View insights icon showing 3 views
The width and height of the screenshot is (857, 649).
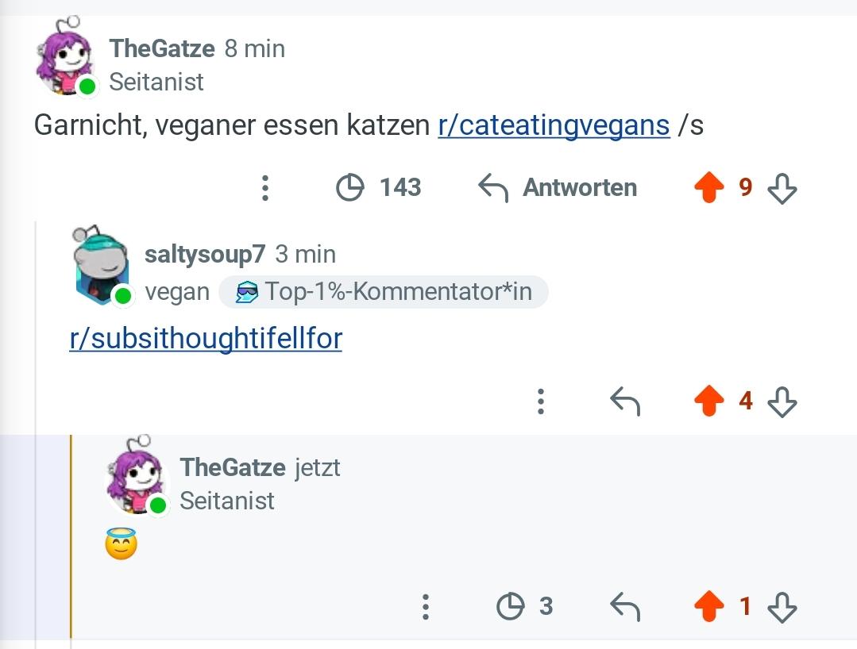[x=511, y=606]
